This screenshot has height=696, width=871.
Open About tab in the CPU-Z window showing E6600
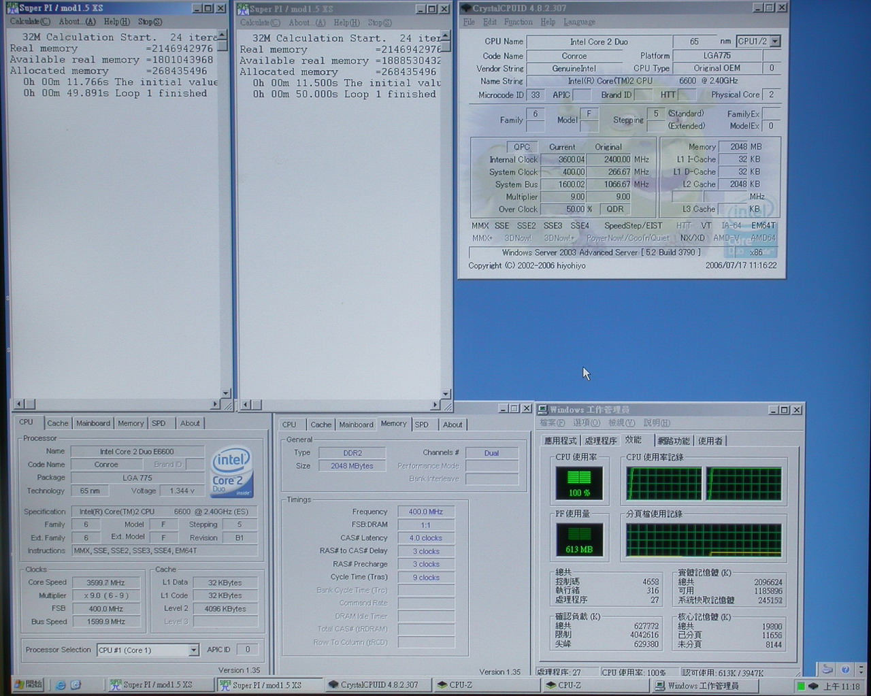coord(190,423)
